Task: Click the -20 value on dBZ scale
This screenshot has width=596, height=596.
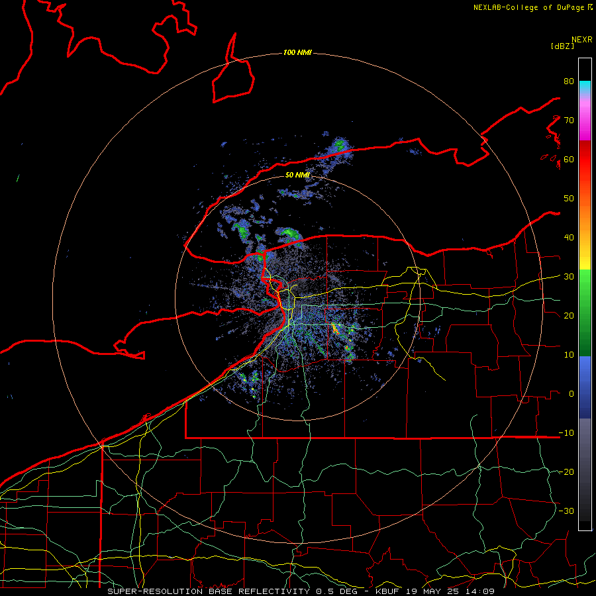Action: pyautogui.click(x=566, y=472)
